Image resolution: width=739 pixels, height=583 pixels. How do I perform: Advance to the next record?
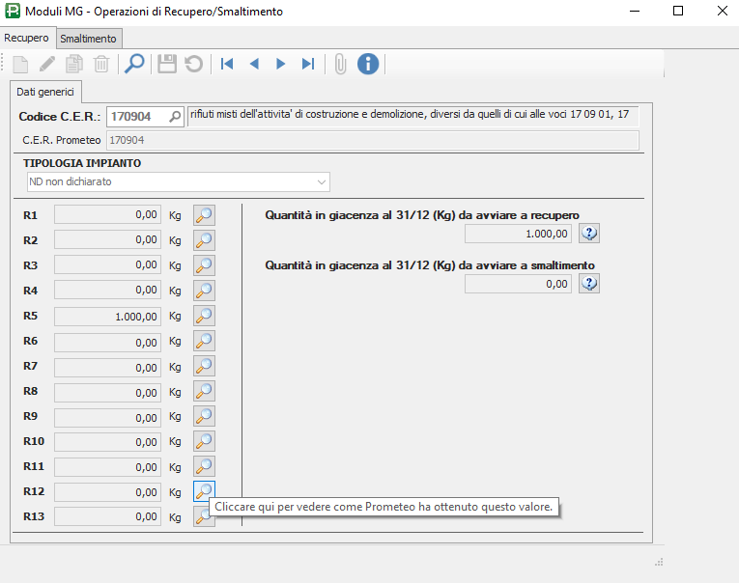281,64
